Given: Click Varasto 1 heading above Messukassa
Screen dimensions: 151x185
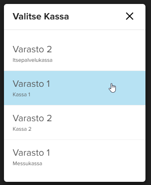Looking at the screenshot, I should point(31,153).
